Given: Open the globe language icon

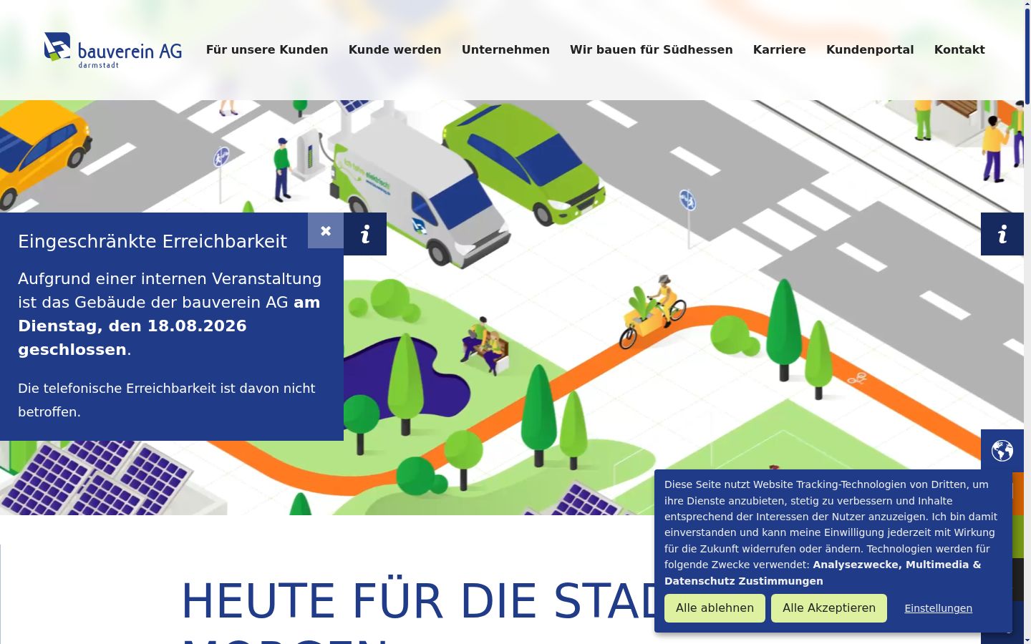Looking at the screenshot, I should tap(1002, 451).
